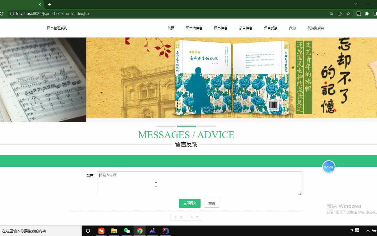Open a new browser tab

pyautogui.click(x=50, y=4)
